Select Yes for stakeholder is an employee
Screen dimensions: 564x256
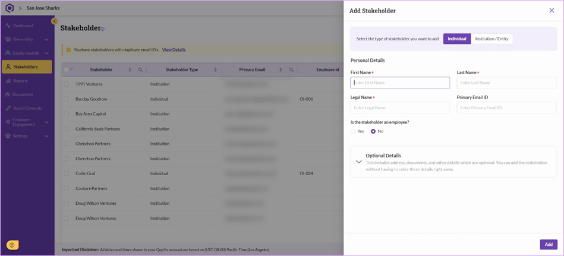(x=353, y=131)
